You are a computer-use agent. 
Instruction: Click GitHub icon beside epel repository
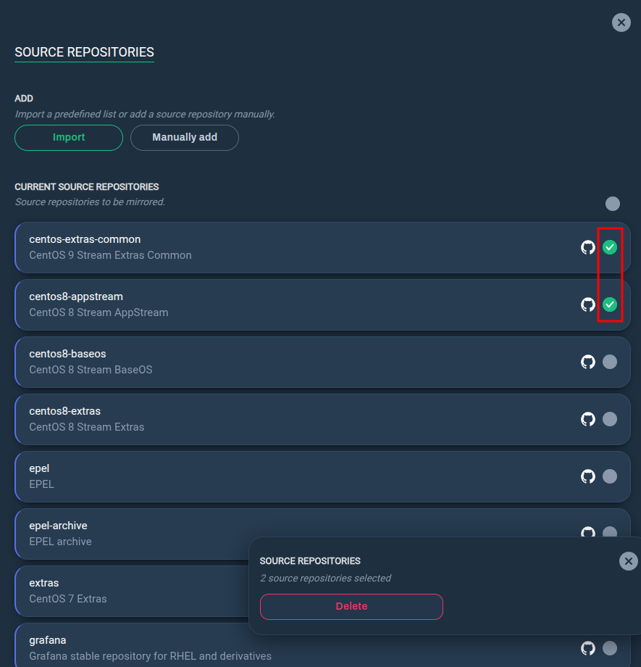(x=588, y=476)
